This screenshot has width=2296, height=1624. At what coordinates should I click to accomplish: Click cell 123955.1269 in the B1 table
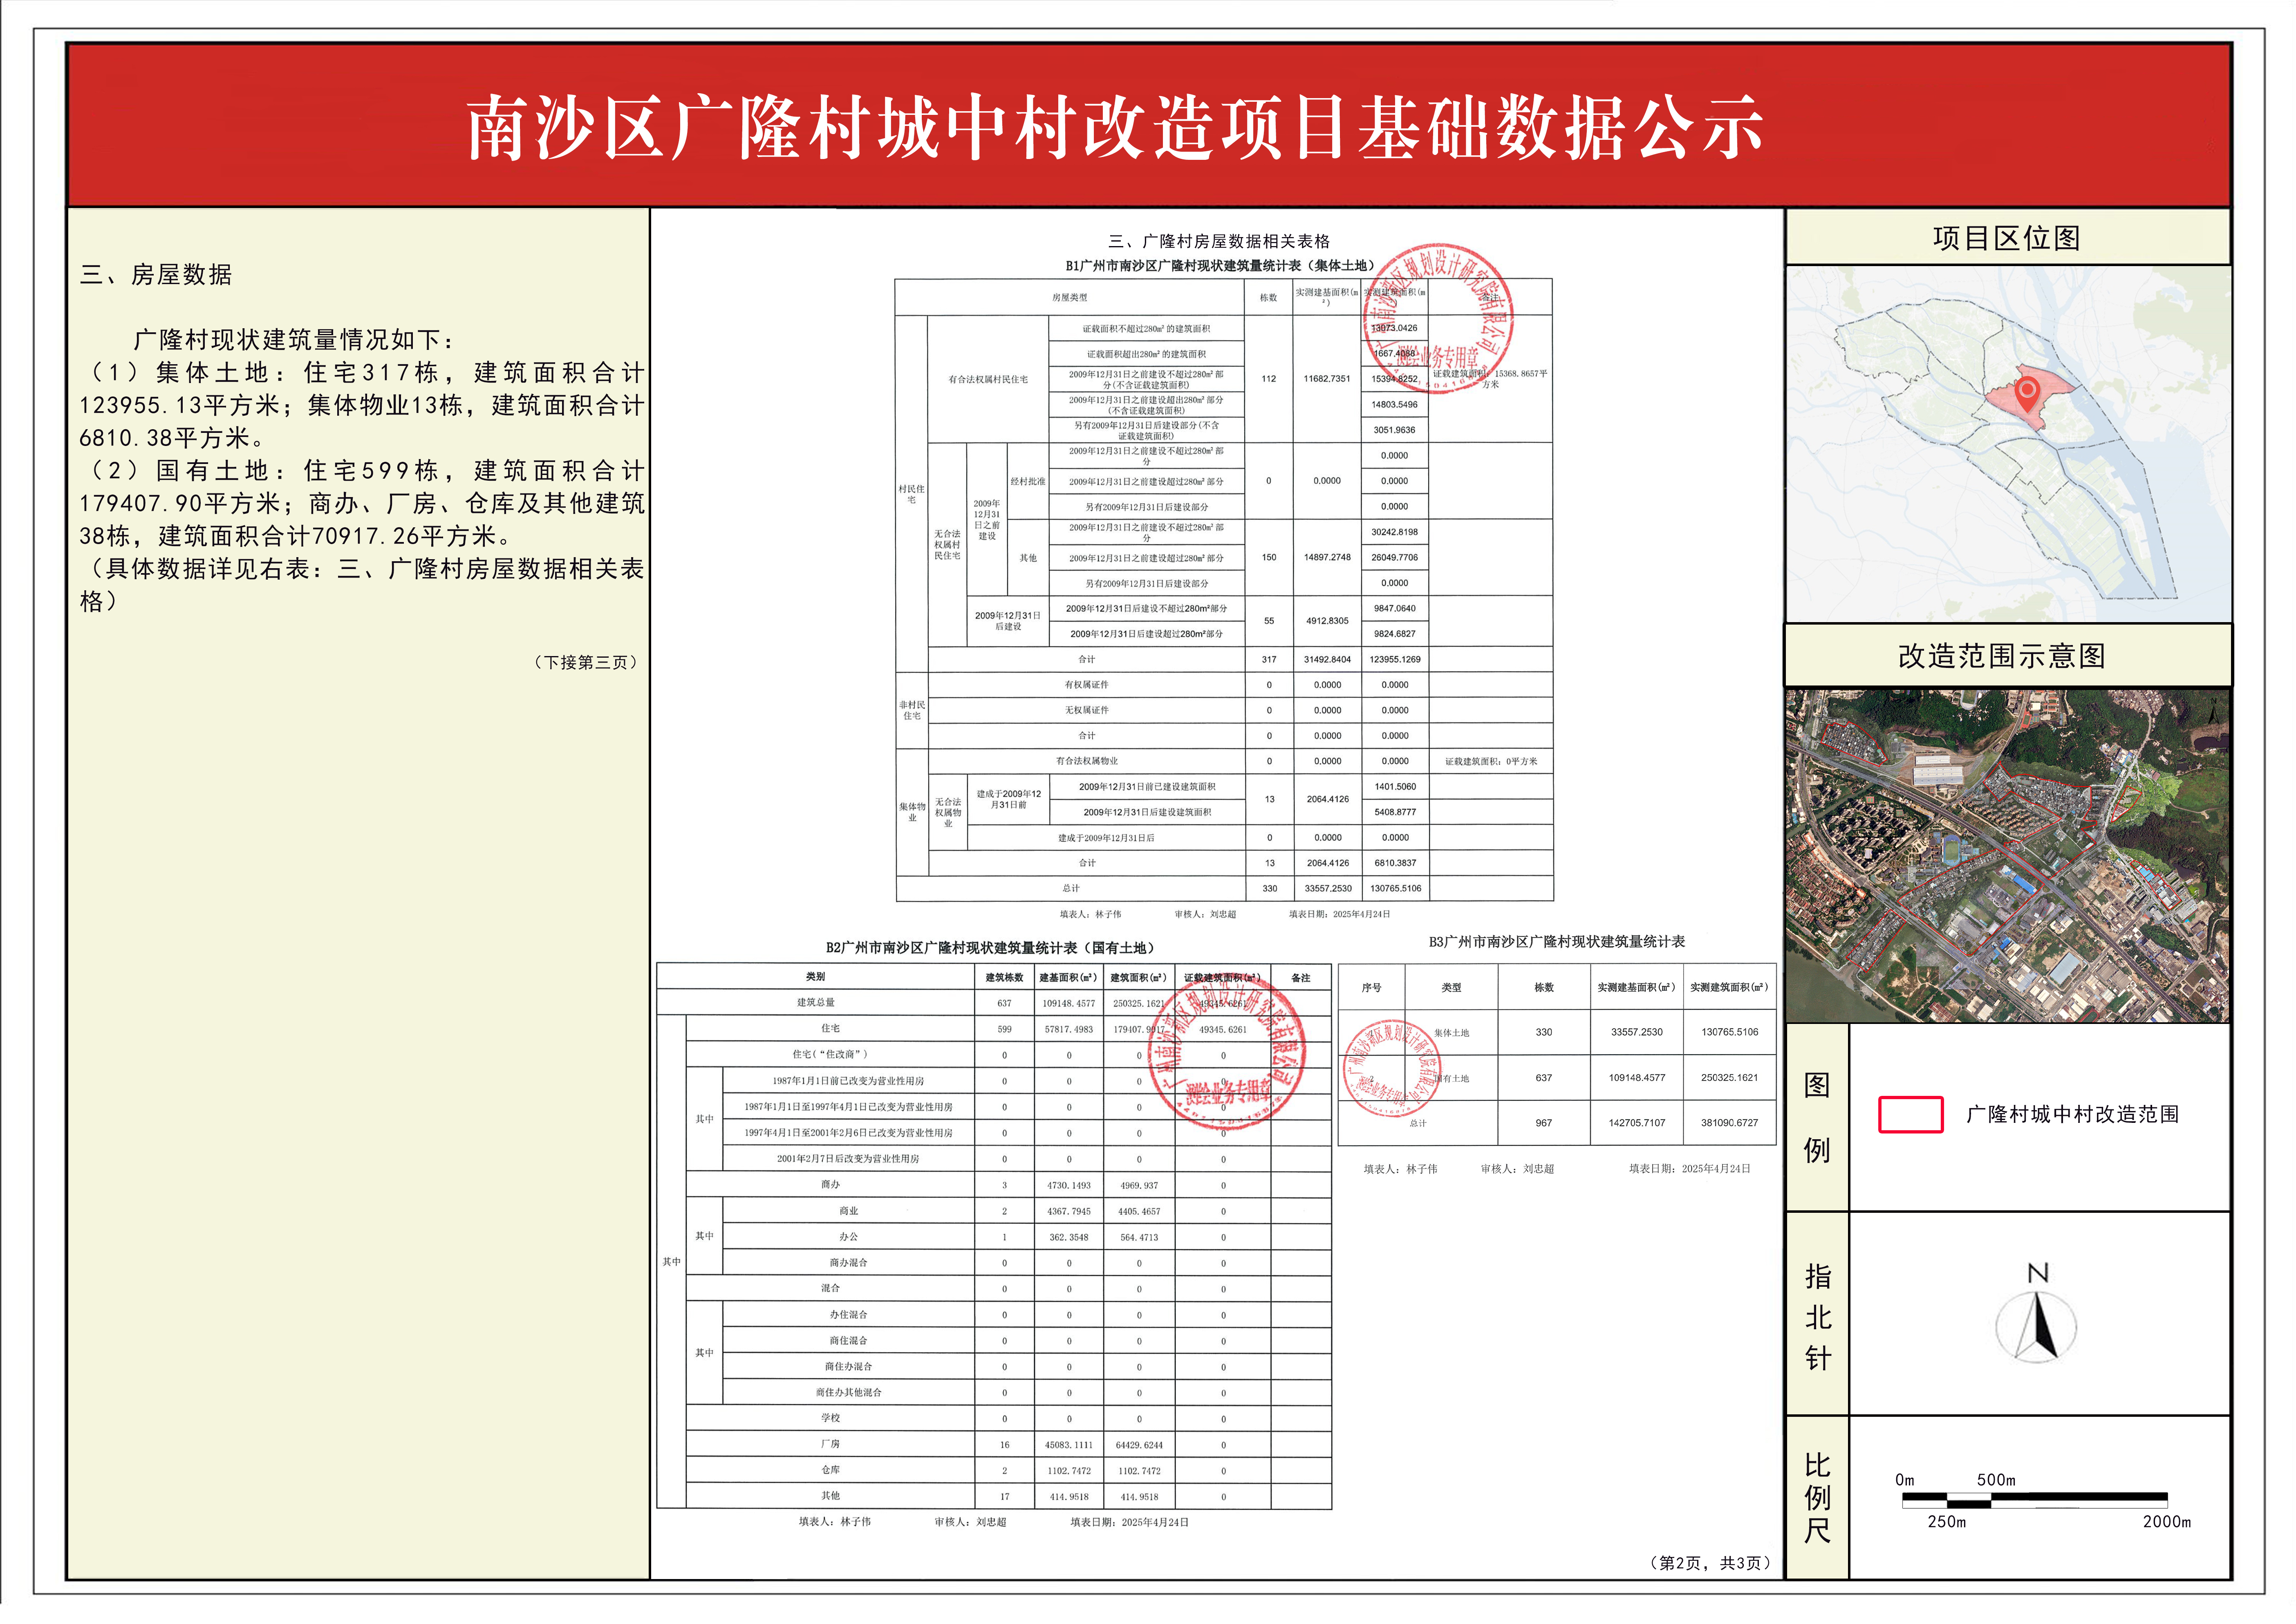[1395, 660]
